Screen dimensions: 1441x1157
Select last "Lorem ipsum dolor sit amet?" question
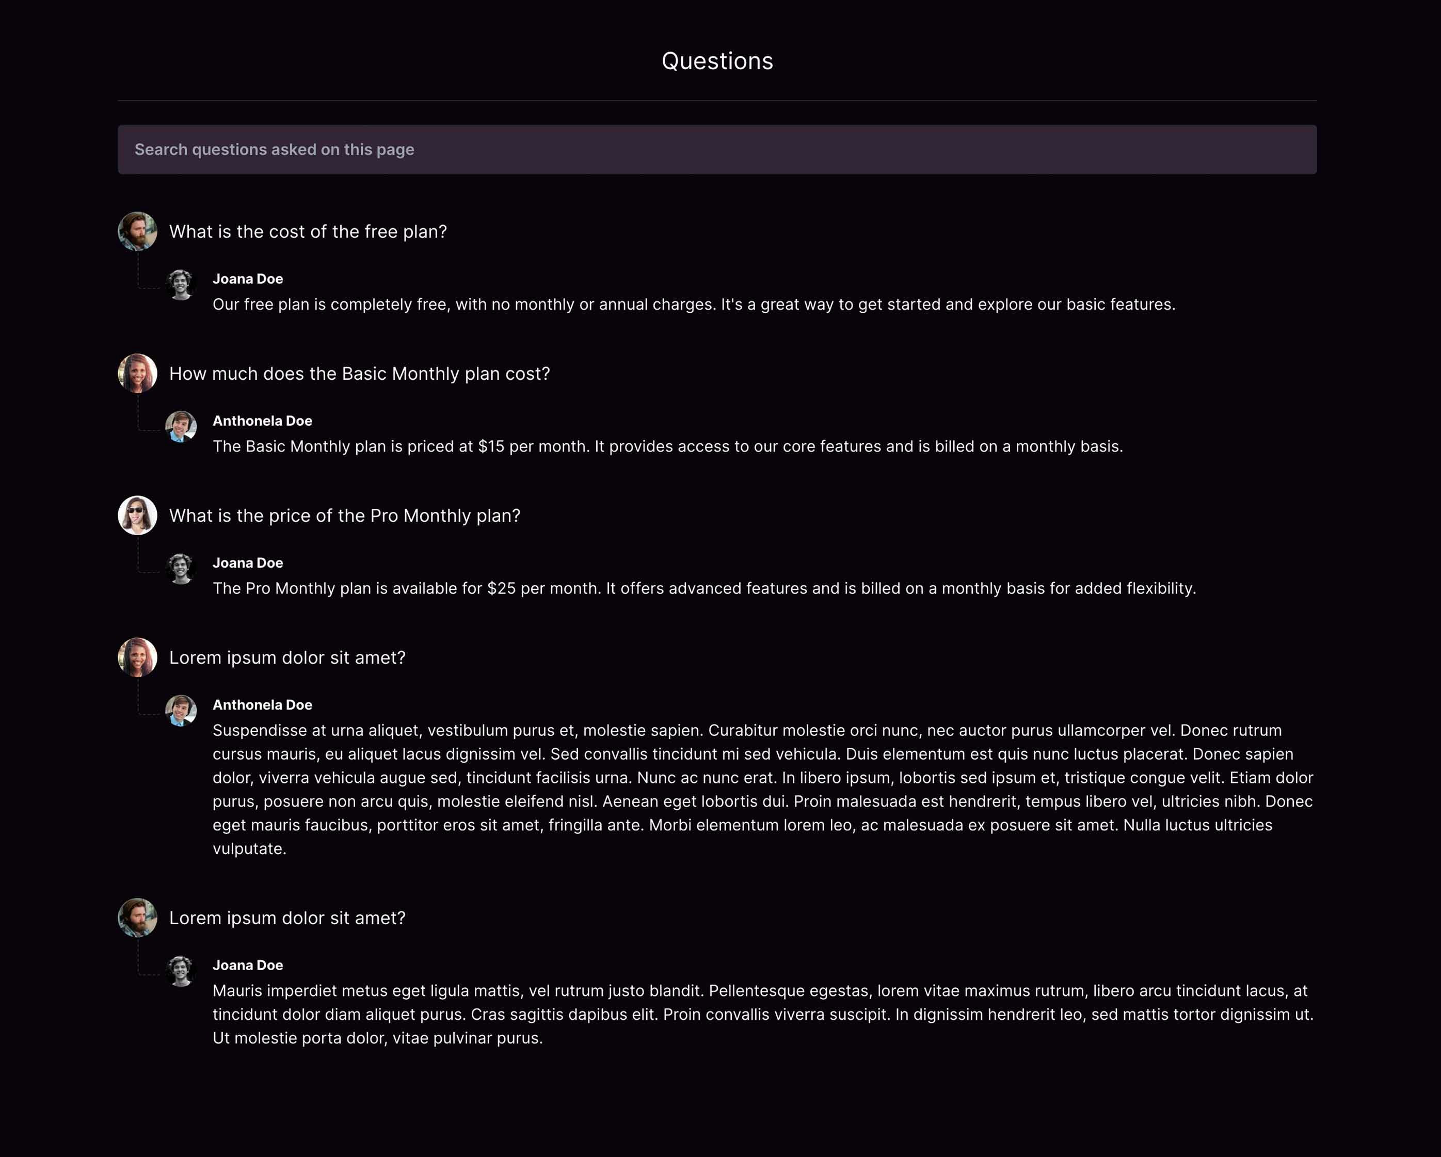pyautogui.click(x=287, y=919)
